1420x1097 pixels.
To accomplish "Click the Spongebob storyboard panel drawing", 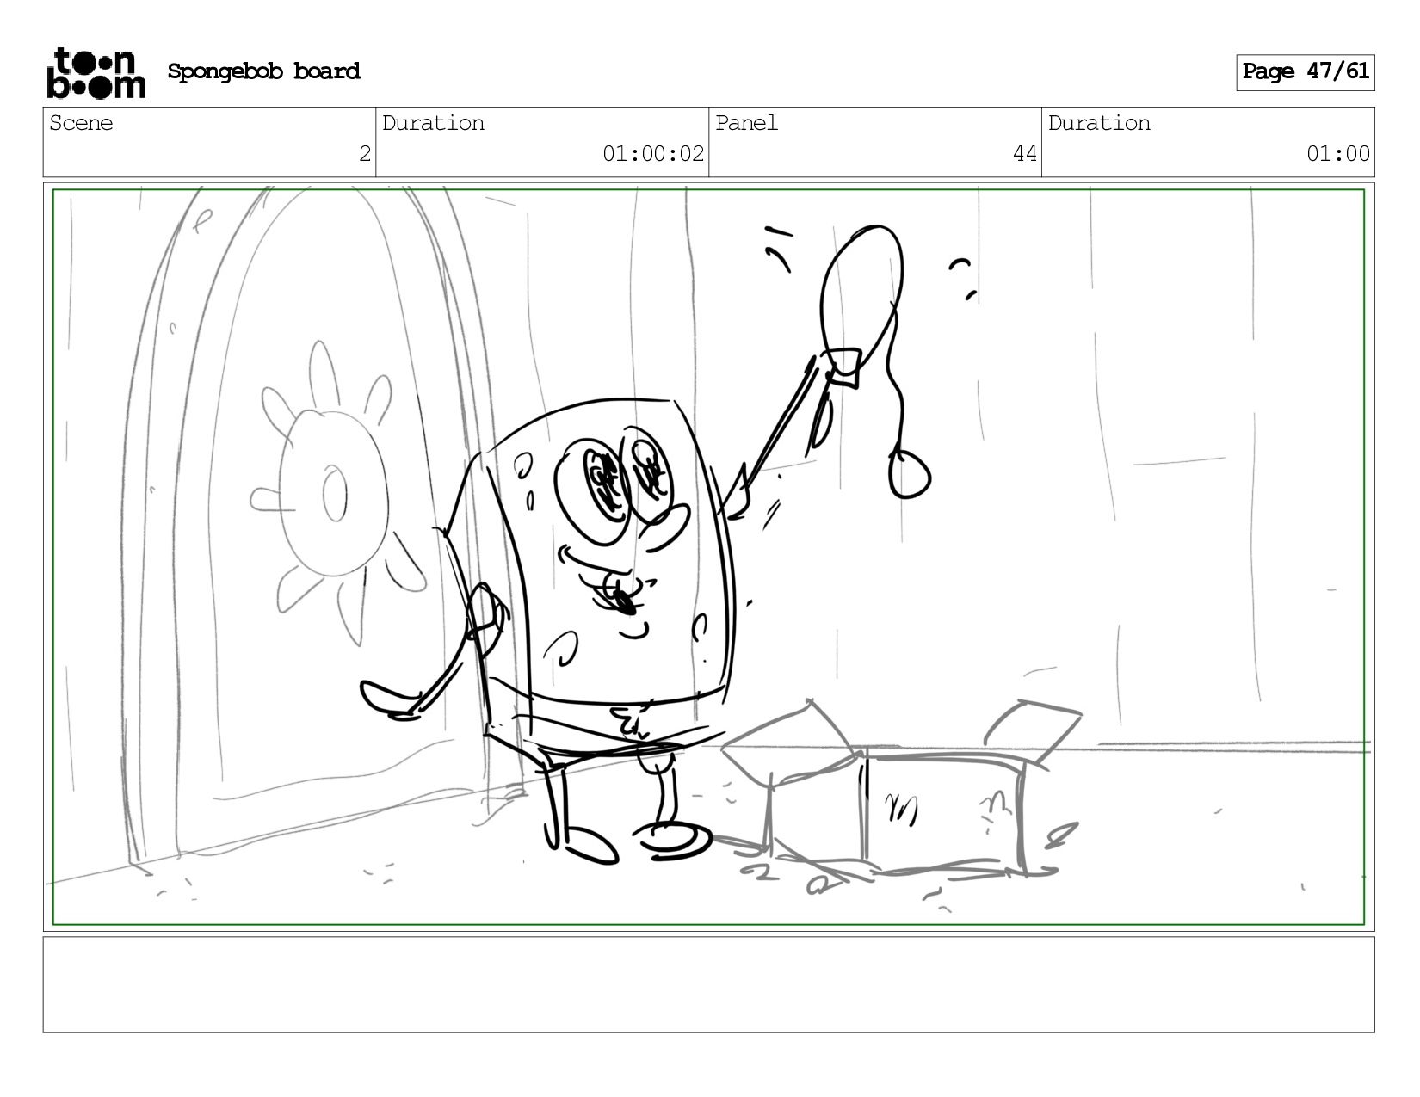I will pos(709,557).
